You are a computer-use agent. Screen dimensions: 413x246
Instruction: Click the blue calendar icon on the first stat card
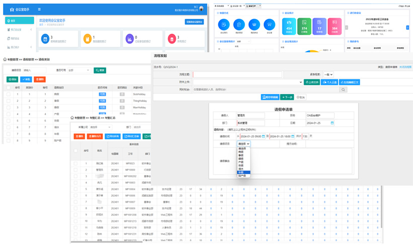[45, 39]
